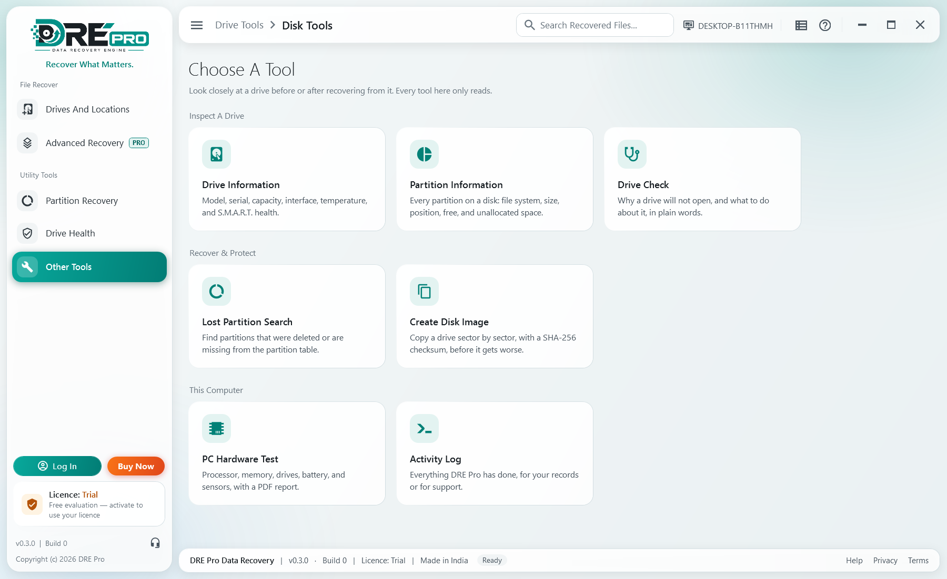Viewport: 947px width, 579px height.
Task: Click the Activity Log terminal icon
Action: coord(424,428)
